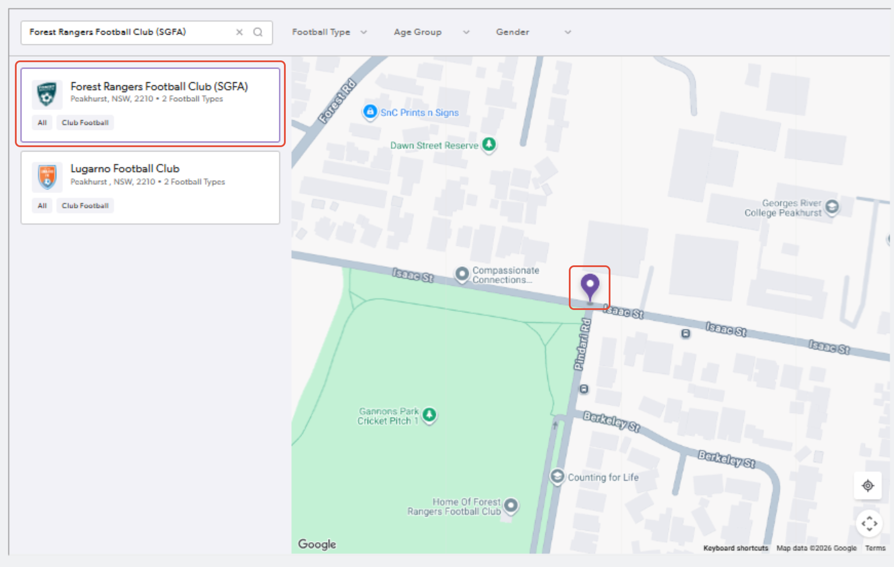Click the Dawn Street Reserve park marker
The height and width of the screenshot is (567, 894).
(x=489, y=144)
